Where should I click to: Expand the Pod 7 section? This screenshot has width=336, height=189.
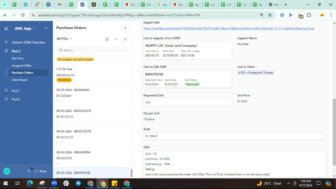tap(15, 90)
